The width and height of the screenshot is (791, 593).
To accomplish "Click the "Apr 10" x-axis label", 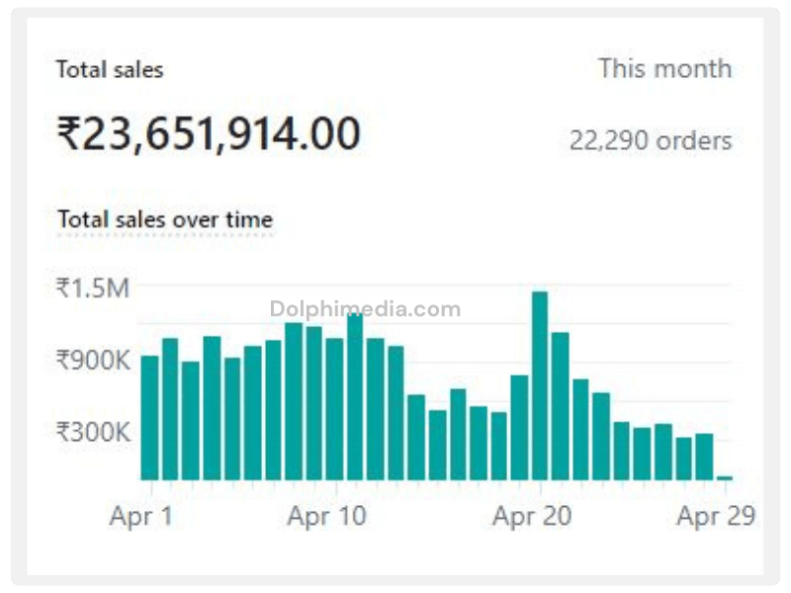I will point(326,516).
